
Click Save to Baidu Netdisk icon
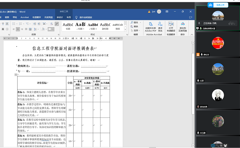coord(183,27)
